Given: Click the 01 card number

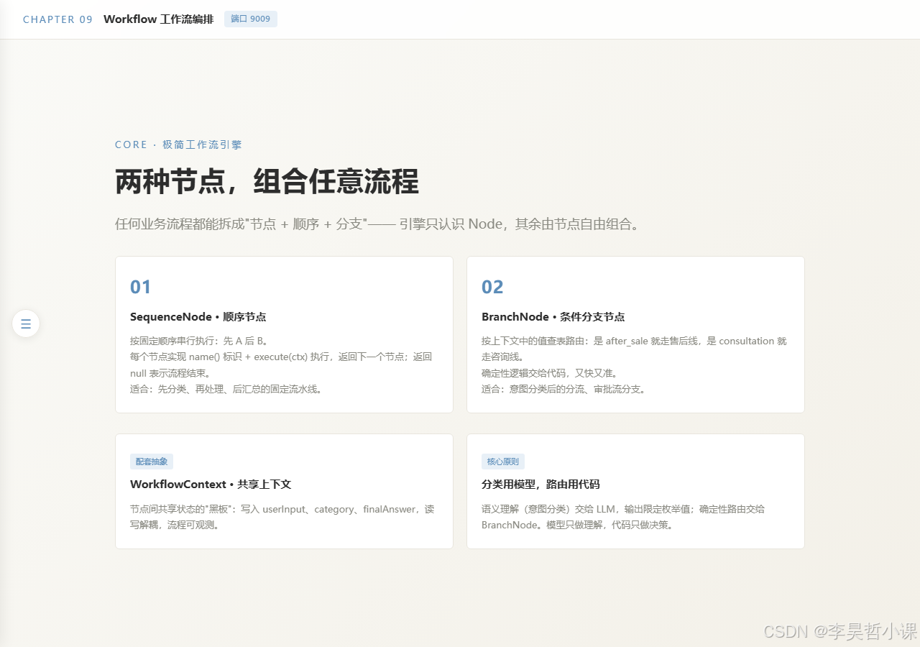Looking at the screenshot, I should pyautogui.click(x=140, y=287).
